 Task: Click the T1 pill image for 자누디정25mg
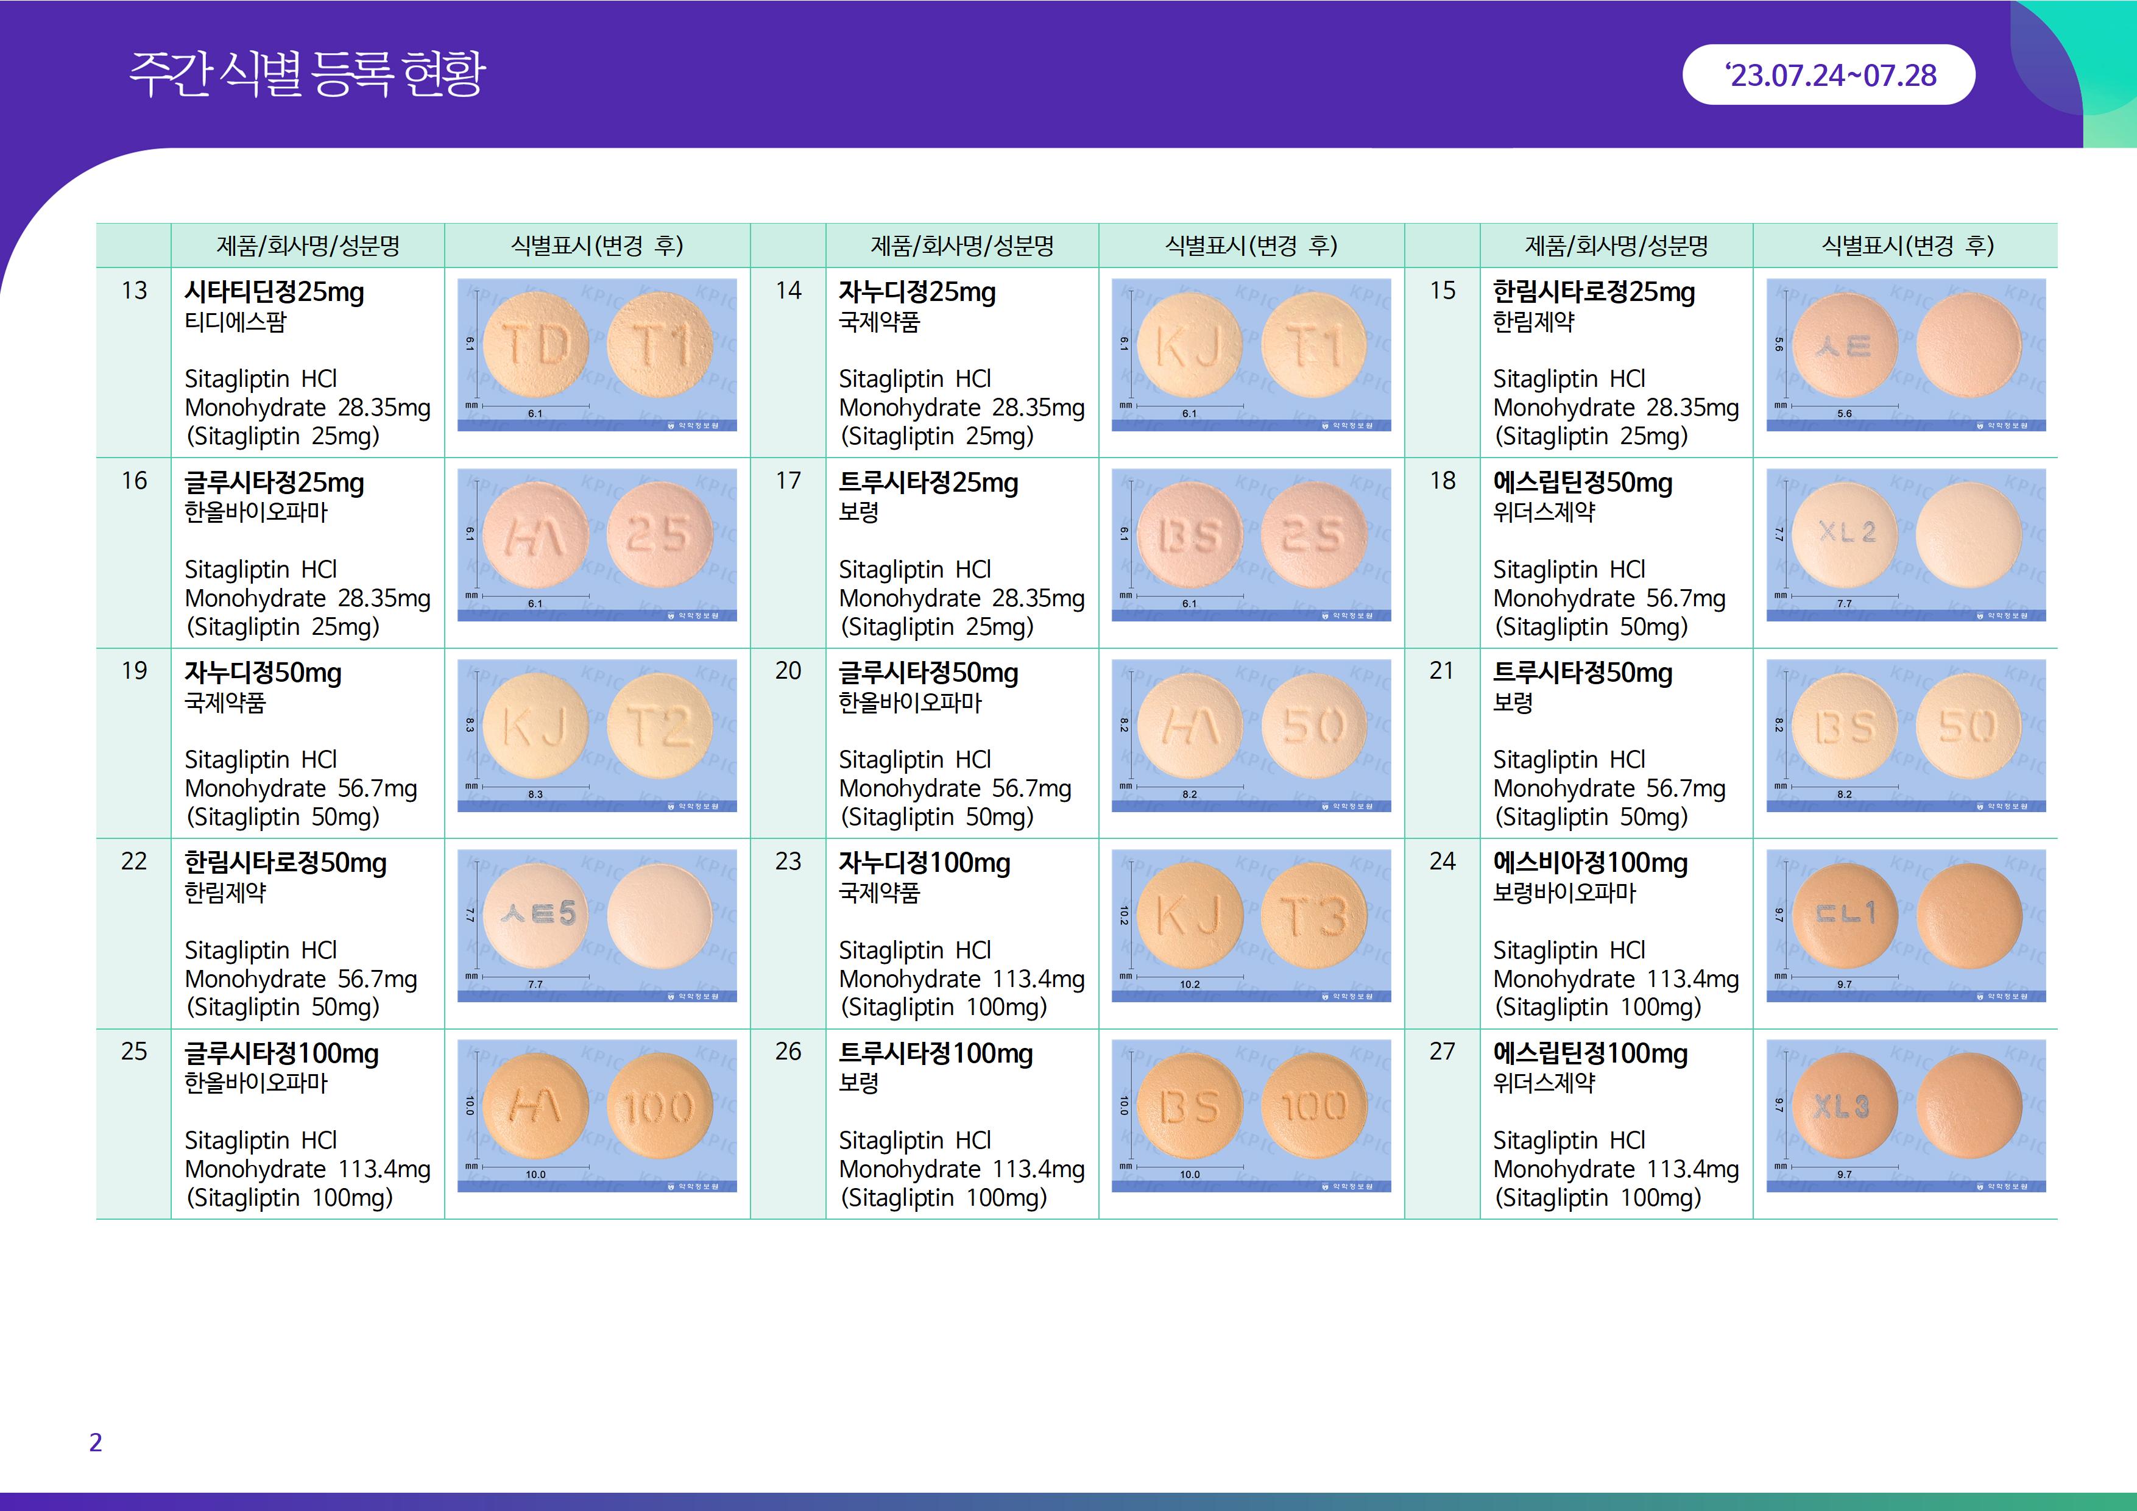pos(1314,345)
